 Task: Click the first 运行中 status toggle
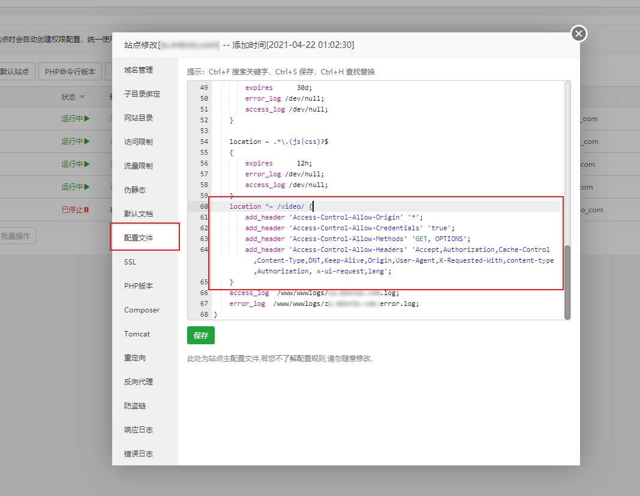[76, 118]
